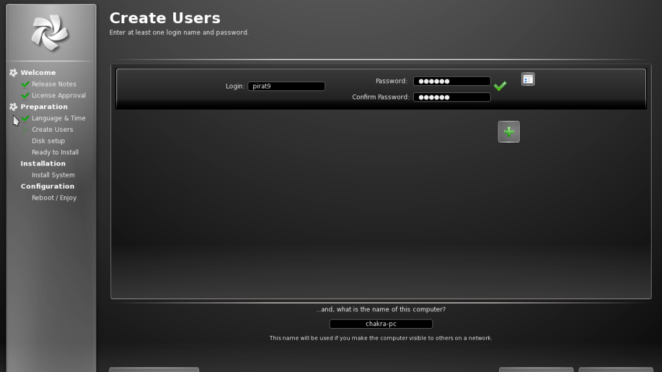Select Create Users step in sidebar
Image resolution: width=662 pixels, height=372 pixels.
tap(52, 129)
